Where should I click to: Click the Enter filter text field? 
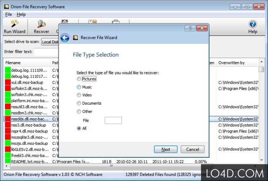click(46, 52)
